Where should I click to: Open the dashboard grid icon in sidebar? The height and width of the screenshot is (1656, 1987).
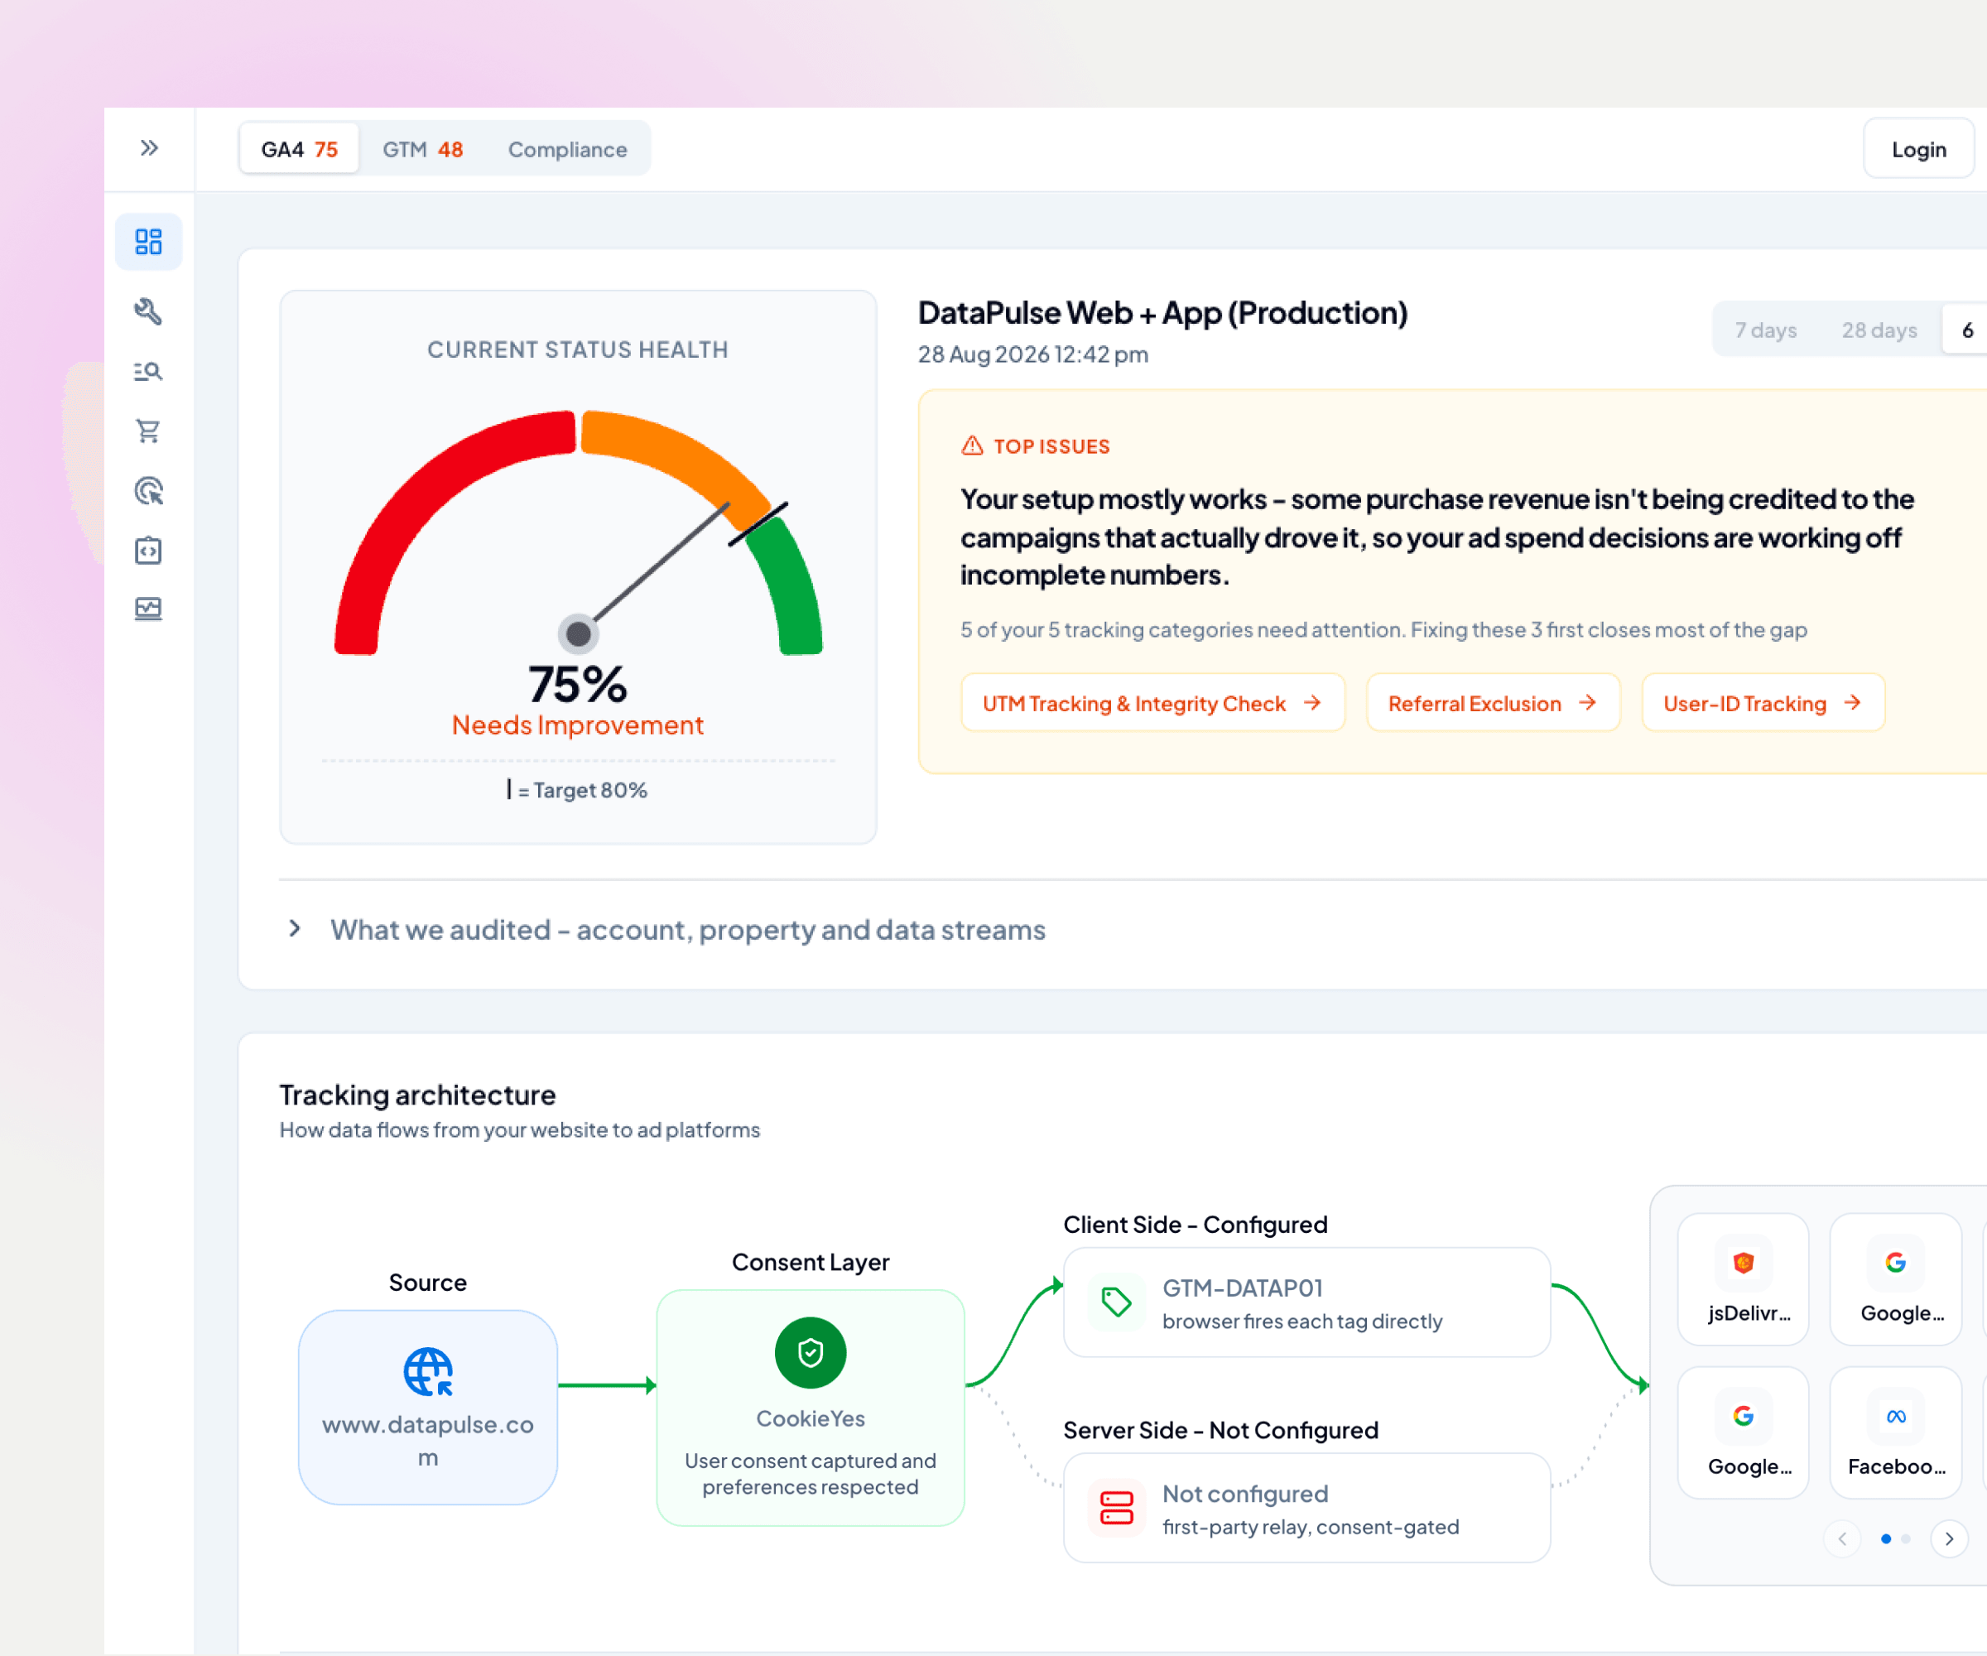tap(148, 243)
